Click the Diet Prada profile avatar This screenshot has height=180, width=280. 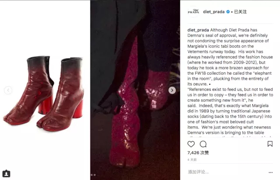(x=193, y=12)
